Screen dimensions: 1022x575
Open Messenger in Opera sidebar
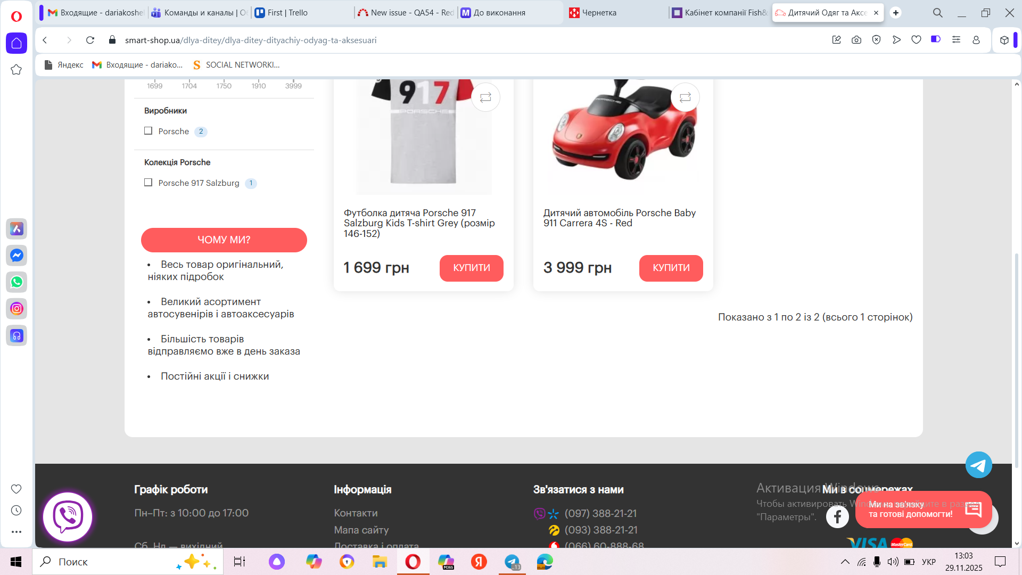(17, 256)
